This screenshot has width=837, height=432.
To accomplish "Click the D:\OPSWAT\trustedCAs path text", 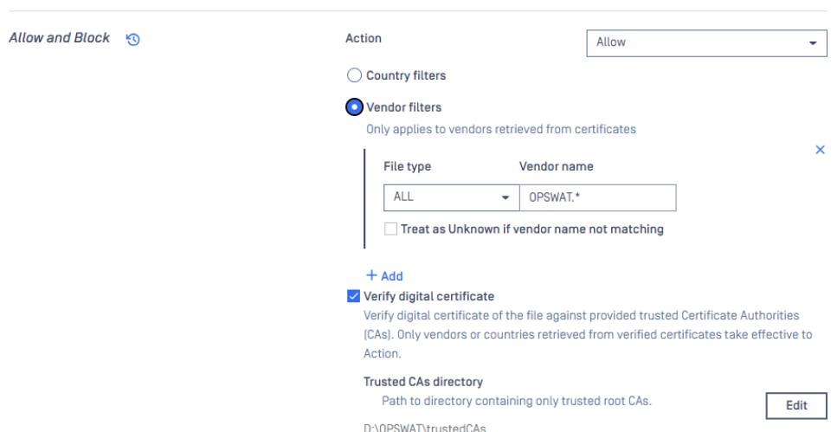I will (x=425, y=428).
